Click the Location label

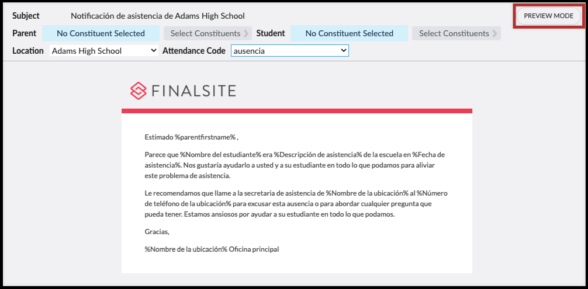[28, 51]
